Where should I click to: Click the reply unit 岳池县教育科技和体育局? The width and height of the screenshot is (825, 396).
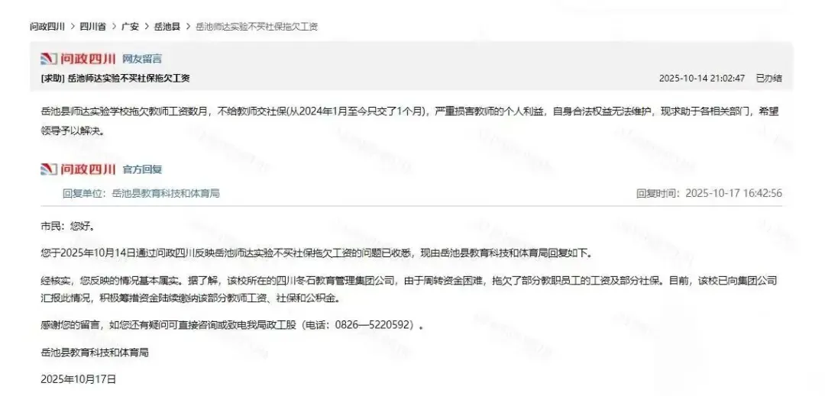pyautogui.click(x=167, y=193)
